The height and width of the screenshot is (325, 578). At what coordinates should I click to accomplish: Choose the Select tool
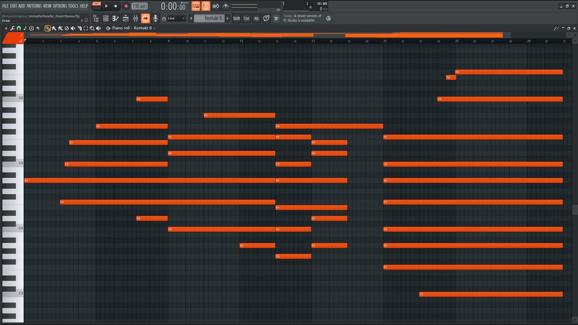(x=86, y=28)
